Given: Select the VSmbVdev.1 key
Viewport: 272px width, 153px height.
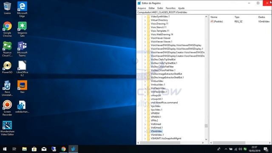Looking at the screenshot, I should (157, 135).
